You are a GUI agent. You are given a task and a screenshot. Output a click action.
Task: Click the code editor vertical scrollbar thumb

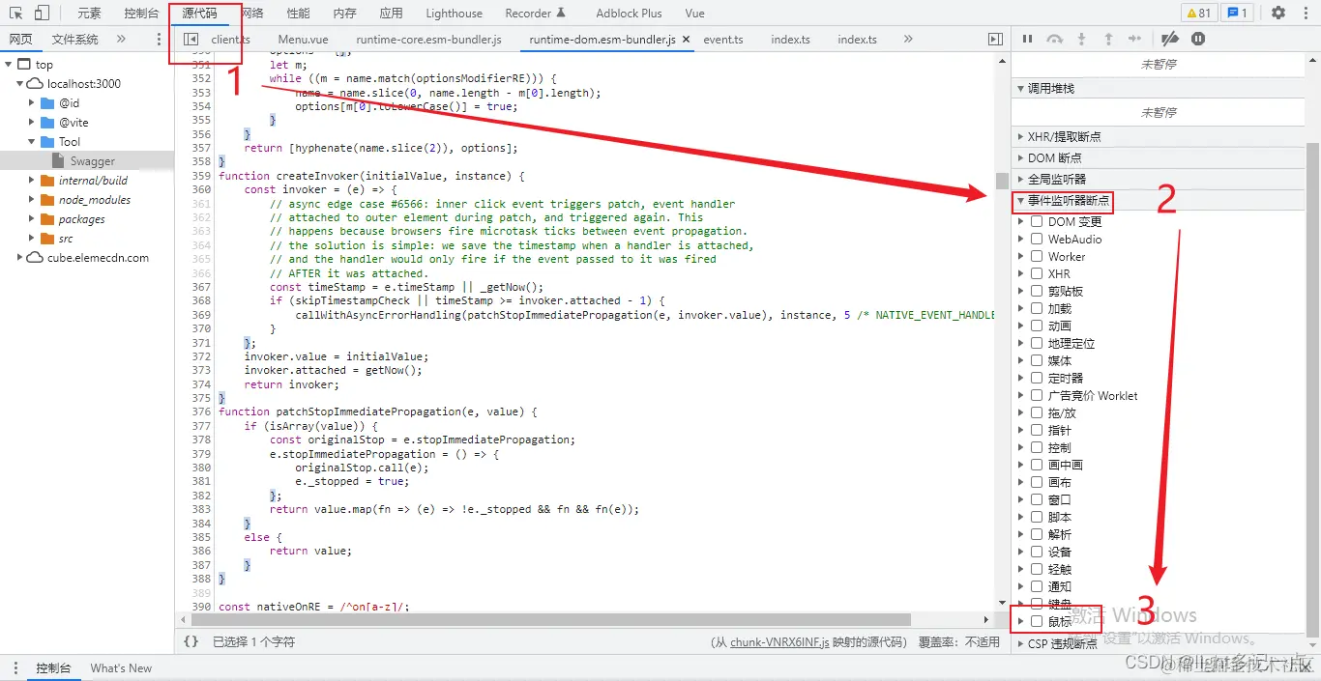(x=1002, y=182)
